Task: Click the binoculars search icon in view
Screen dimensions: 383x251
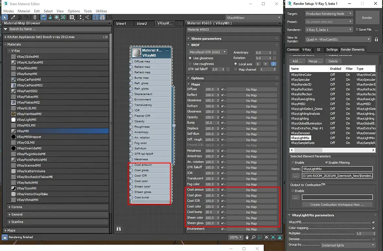Action: coord(119,229)
